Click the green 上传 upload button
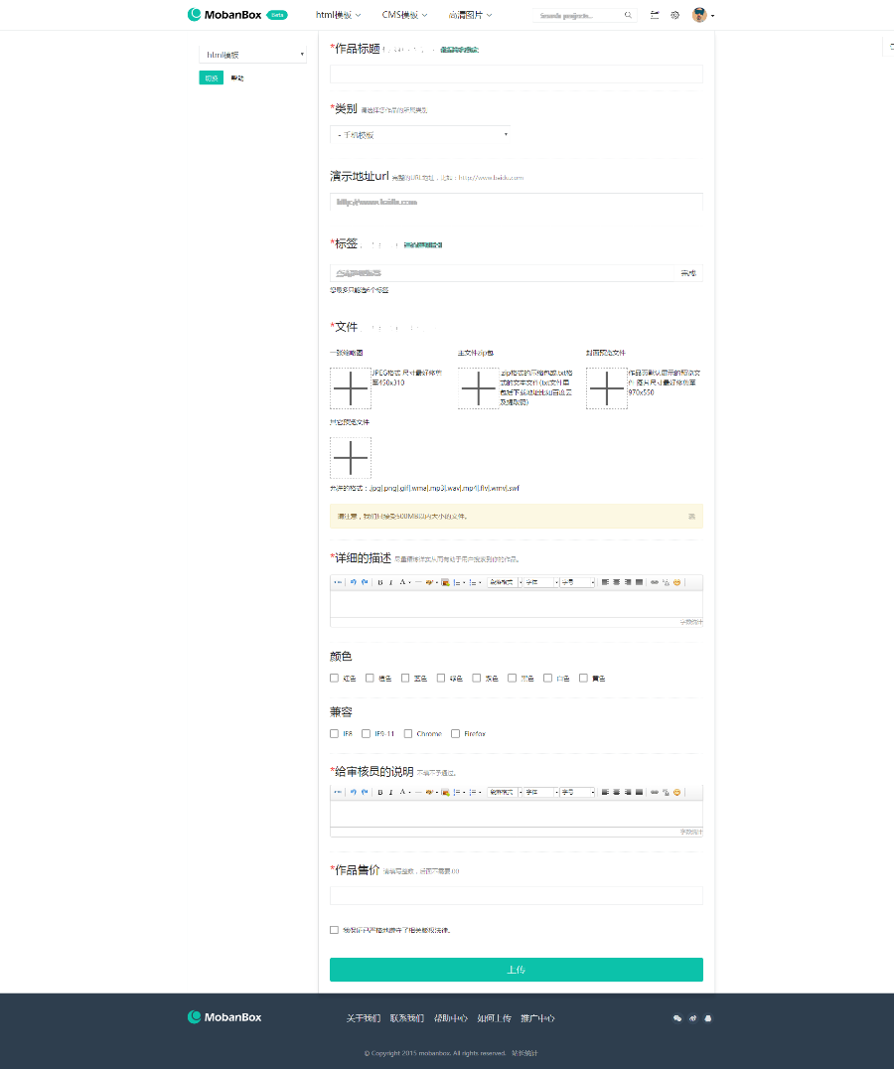Image resolution: width=894 pixels, height=1069 pixels. coord(516,970)
